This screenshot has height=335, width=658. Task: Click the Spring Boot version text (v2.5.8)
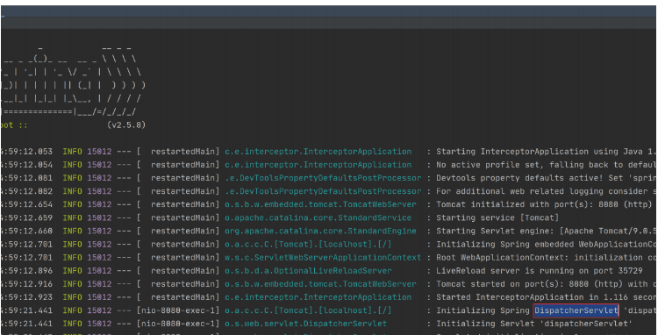(x=126, y=125)
